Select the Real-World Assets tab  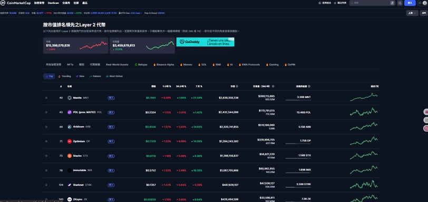point(117,65)
